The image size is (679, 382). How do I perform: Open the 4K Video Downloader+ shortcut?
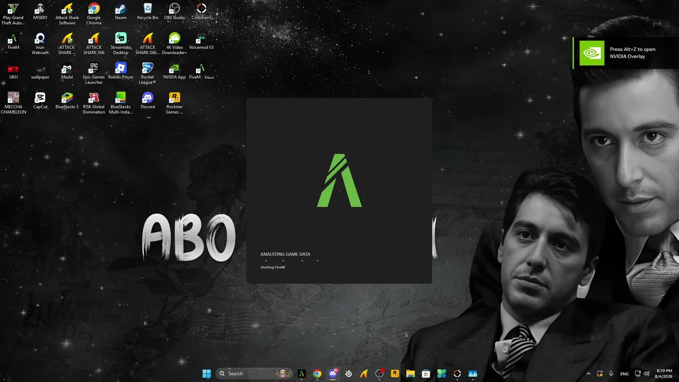point(175,44)
